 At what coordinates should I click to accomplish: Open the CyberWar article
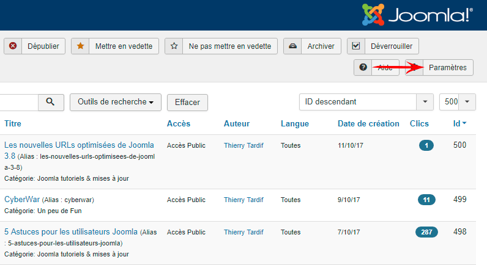tap(22, 199)
